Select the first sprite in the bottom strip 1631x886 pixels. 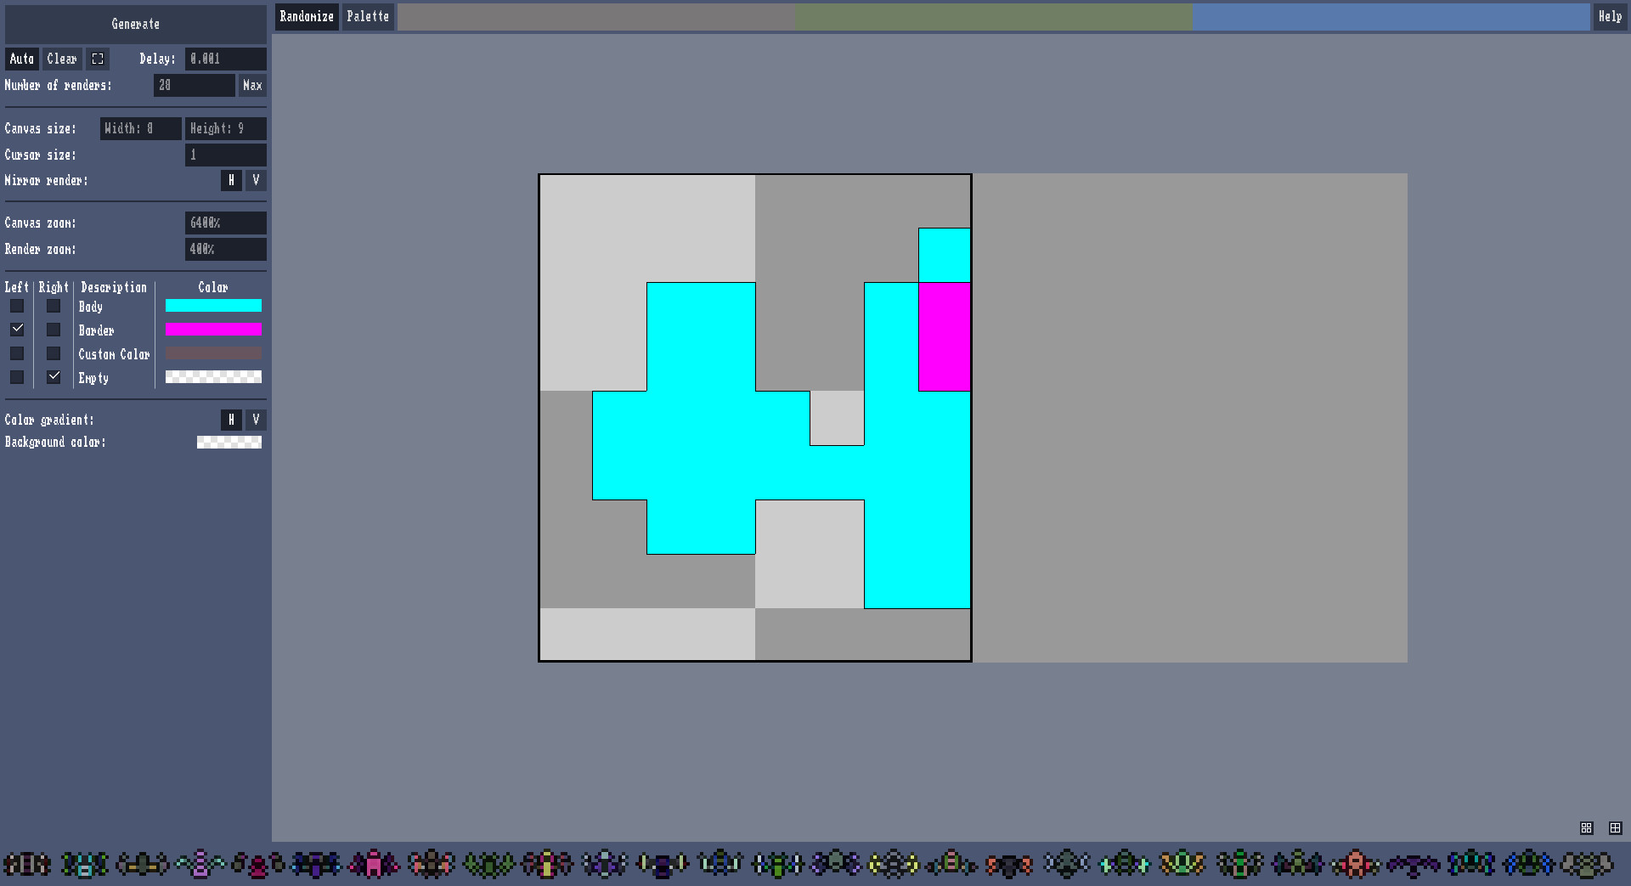click(26, 864)
